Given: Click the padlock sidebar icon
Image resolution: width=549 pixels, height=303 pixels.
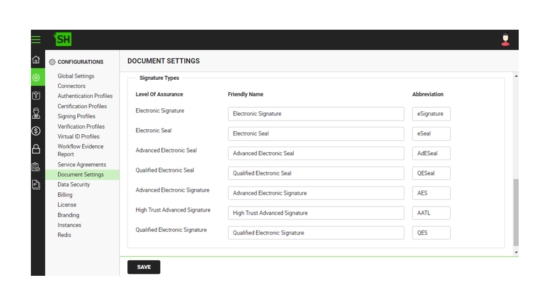Looking at the screenshot, I should click(36, 149).
